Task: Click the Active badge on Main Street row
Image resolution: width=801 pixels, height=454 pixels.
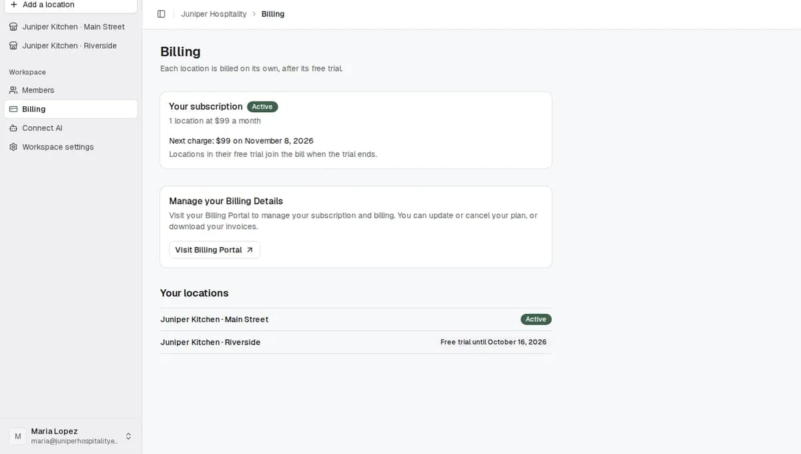Action: [536, 319]
